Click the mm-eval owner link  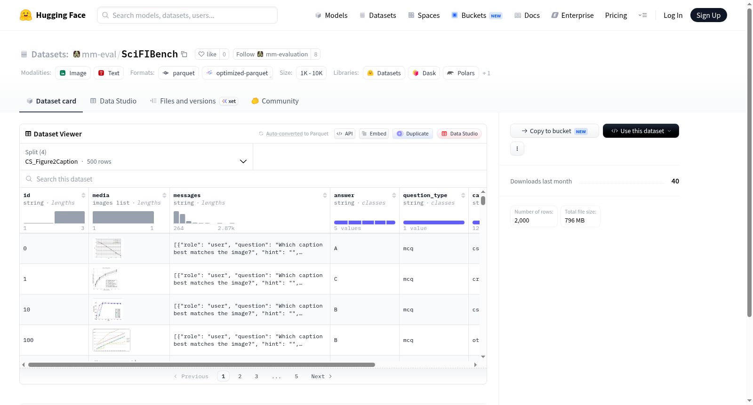99,55
